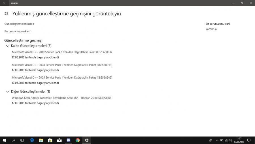The height and width of the screenshot is (144, 255).
Task: Select the Bir sorunuz mu var? text
Action: pyautogui.click(x=218, y=24)
